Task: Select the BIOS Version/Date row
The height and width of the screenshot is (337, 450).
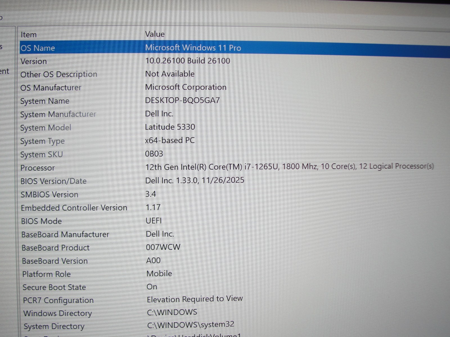Action: pyautogui.click(x=53, y=181)
